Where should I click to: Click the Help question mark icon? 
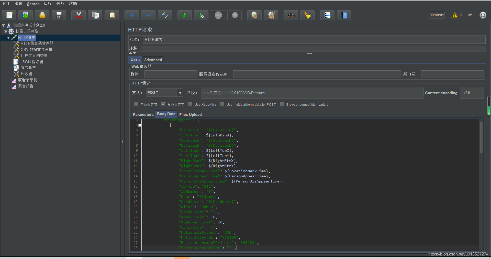pos(344,15)
